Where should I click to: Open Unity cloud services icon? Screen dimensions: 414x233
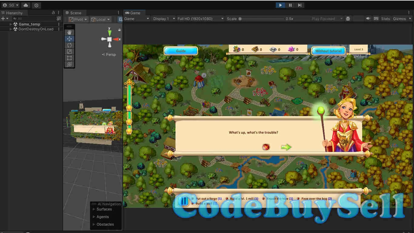pyautogui.click(x=26, y=5)
